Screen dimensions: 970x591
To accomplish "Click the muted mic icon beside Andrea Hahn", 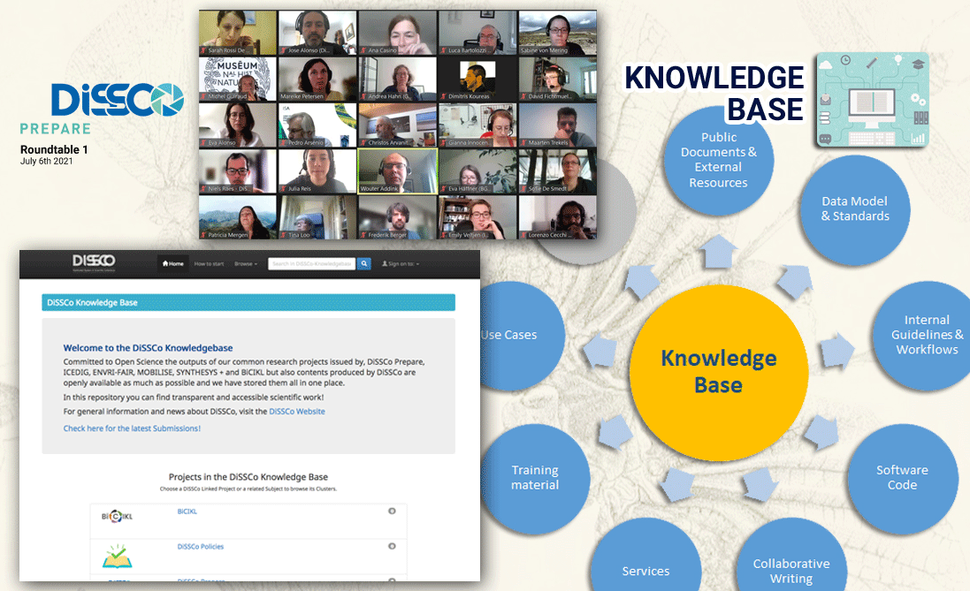I will pos(363,96).
